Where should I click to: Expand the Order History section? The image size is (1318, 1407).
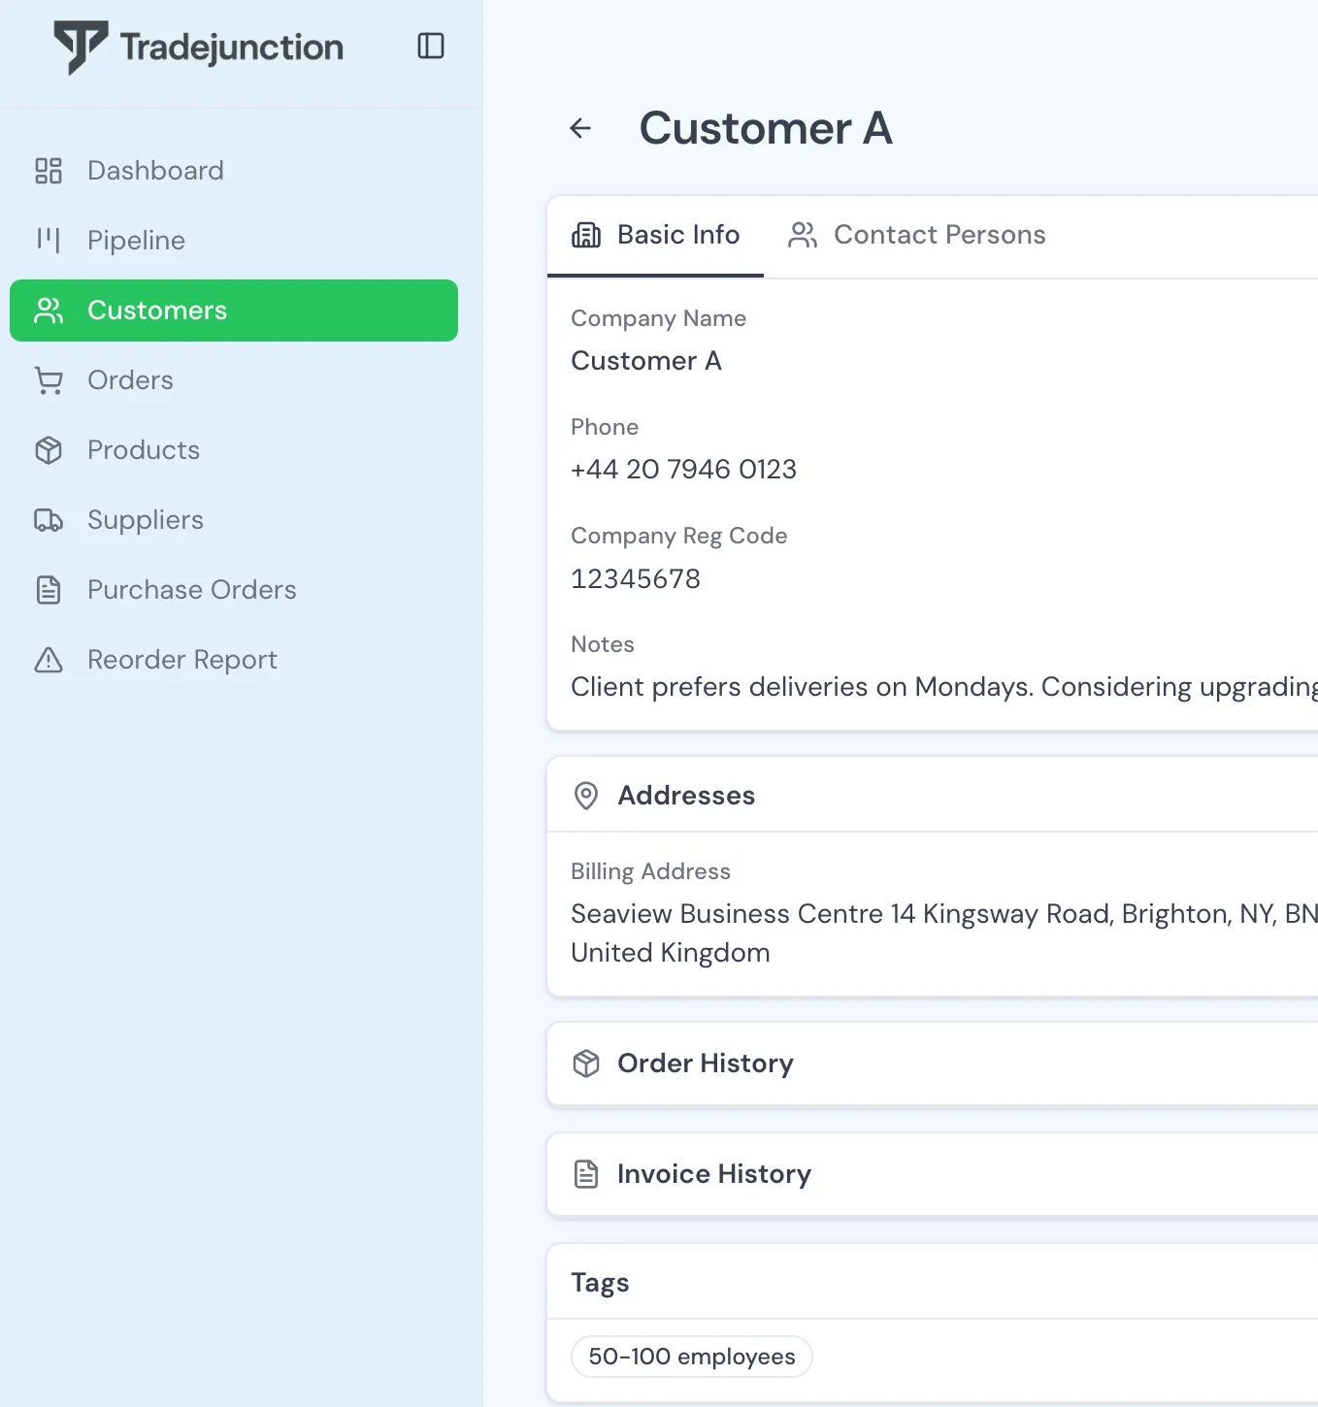tap(933, 1063)
